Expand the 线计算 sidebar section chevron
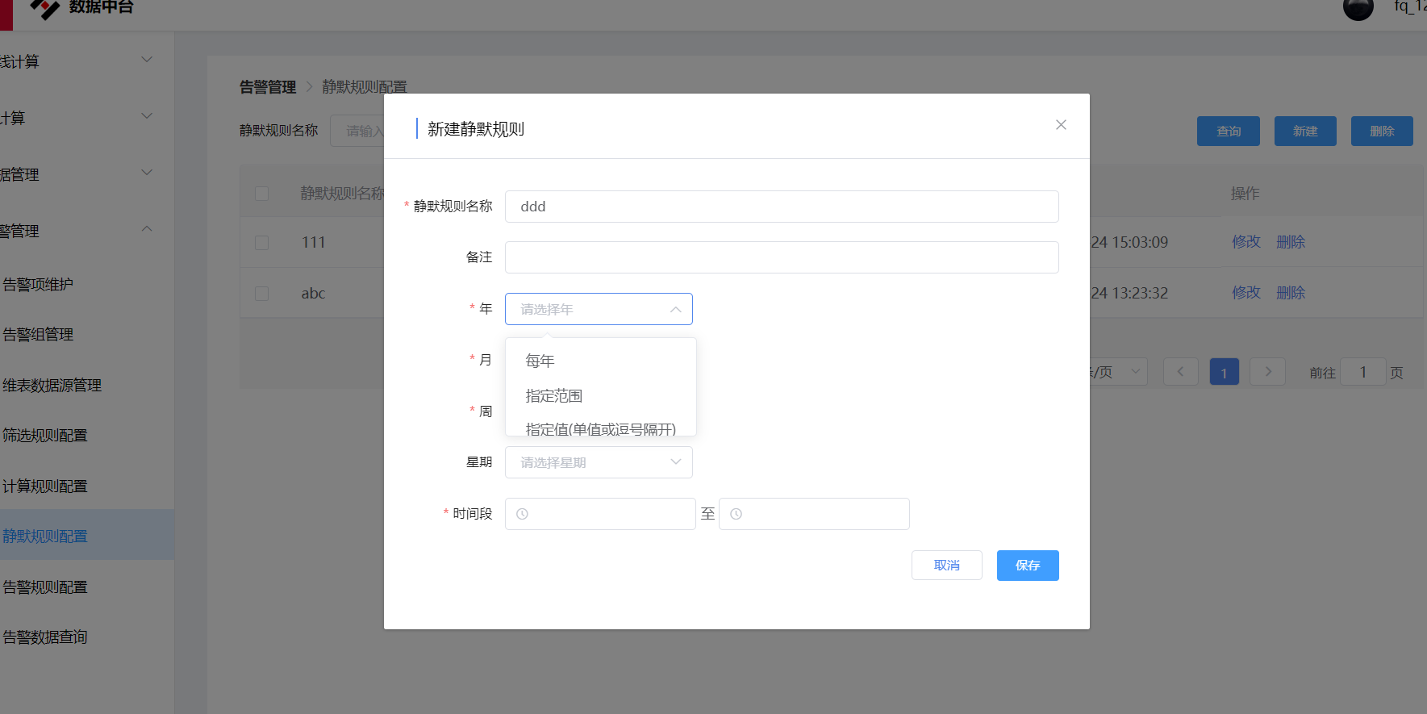The height and width of the screenshot is (714, 1427). 147,60
